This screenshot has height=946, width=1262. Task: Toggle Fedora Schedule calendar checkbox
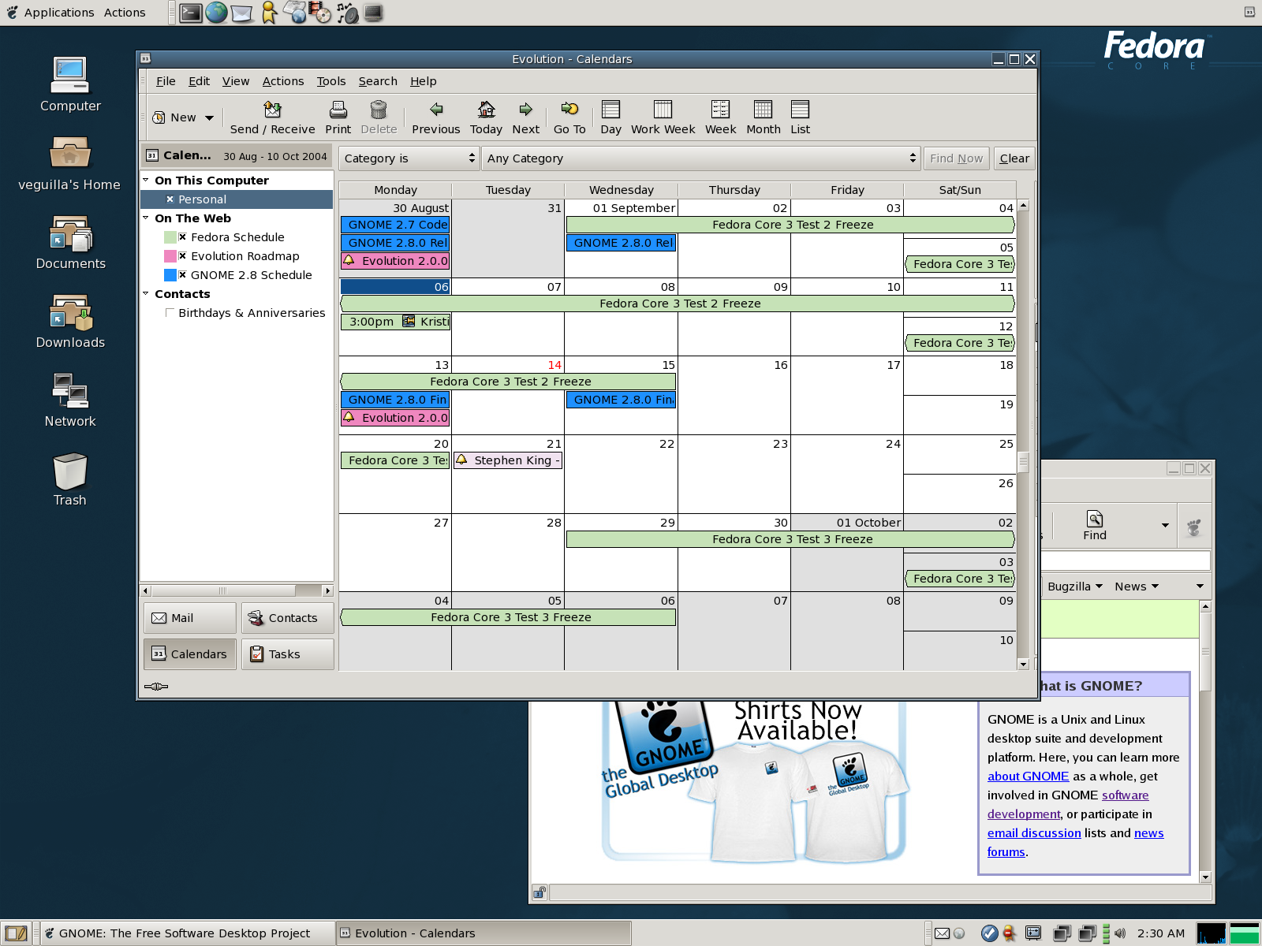182,237
